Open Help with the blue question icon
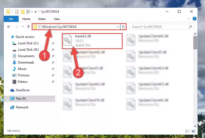 point(194,19)
